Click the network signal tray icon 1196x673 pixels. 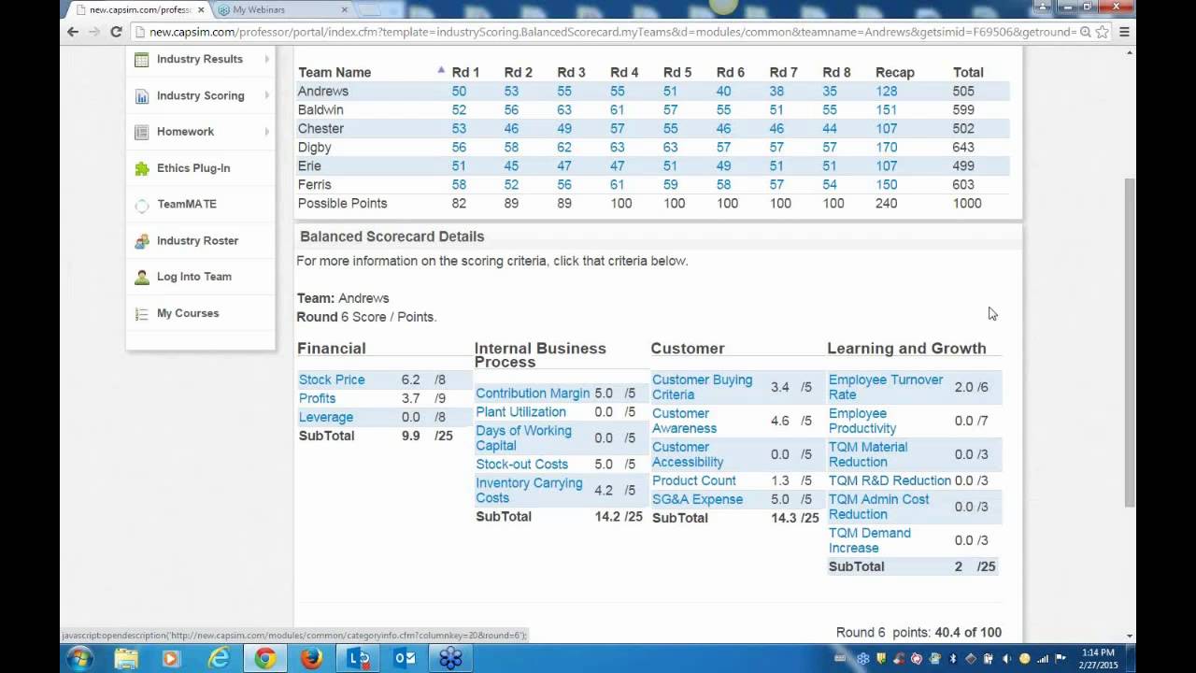click(x=1043, y=659)
